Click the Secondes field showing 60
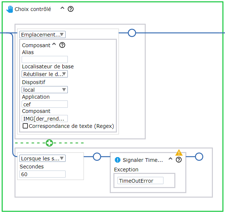Image resolution: width=225 pixels, height=213 pixels. click(x=42, y=174)
